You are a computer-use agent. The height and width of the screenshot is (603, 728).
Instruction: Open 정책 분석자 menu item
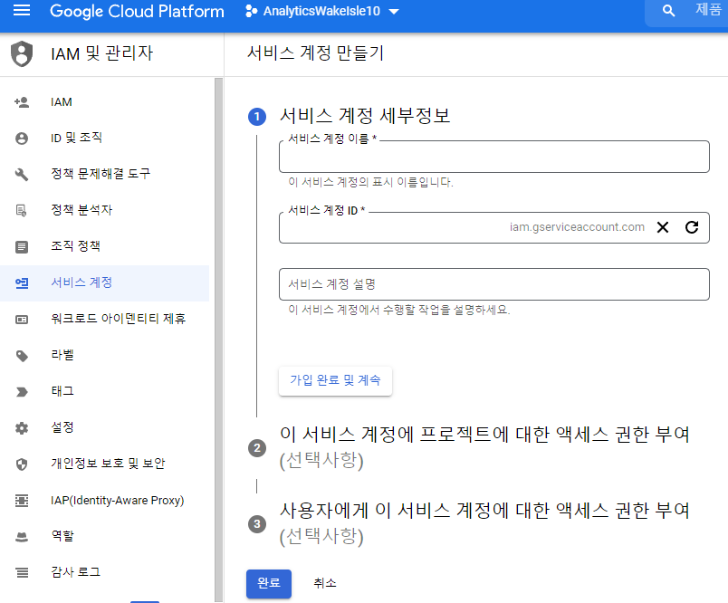(x=81, y=210)
